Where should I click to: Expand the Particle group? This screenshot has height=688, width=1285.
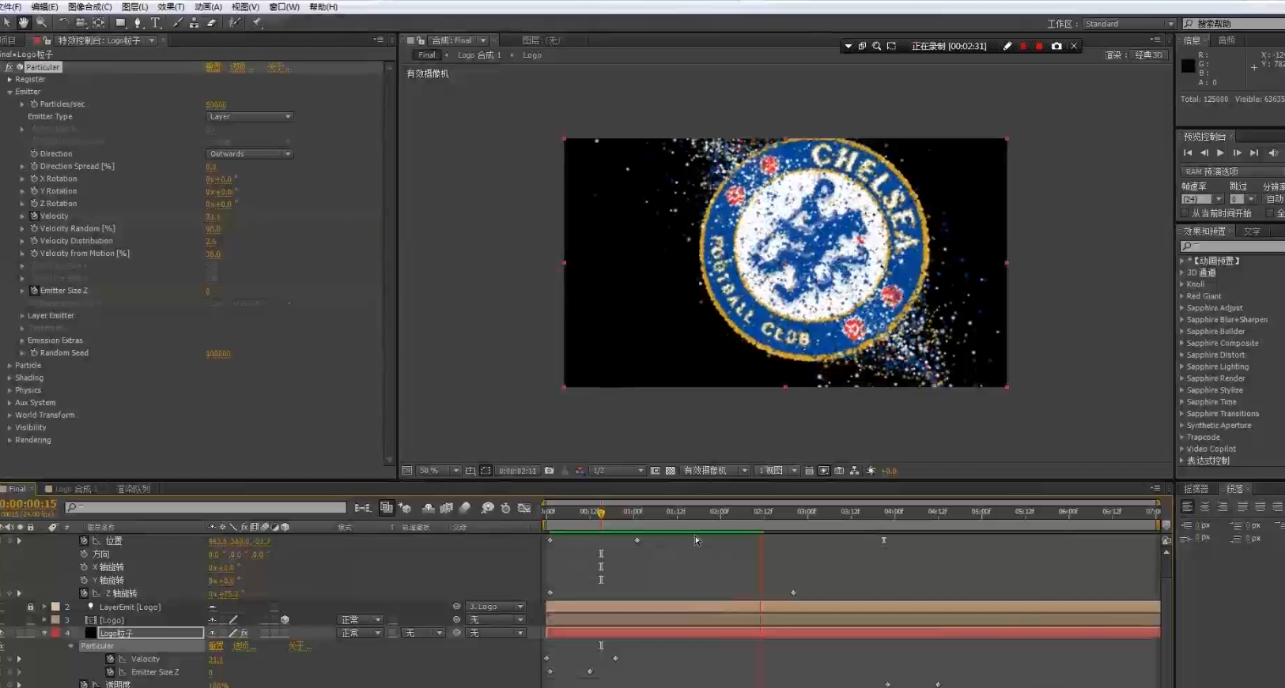pos(9,366)
